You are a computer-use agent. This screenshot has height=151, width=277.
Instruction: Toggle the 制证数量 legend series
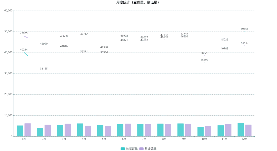[x=148, y=148]
